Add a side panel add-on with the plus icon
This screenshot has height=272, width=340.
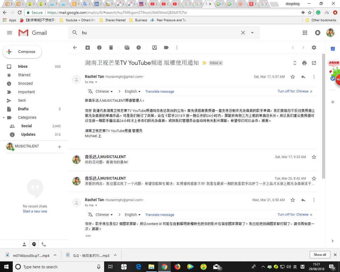(x=333, y=102)
